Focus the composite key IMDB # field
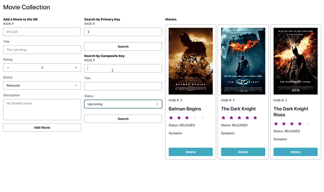Viewport: 324px width, 192px height. coord(123,68)
